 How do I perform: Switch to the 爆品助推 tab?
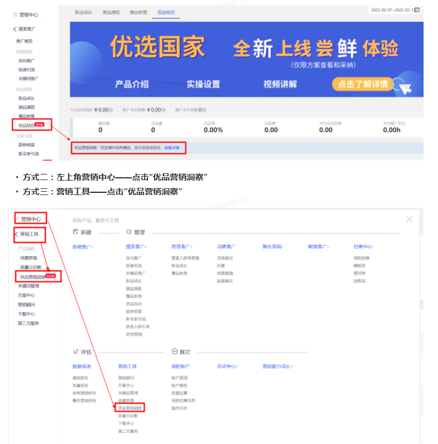(x=137, y=12)
